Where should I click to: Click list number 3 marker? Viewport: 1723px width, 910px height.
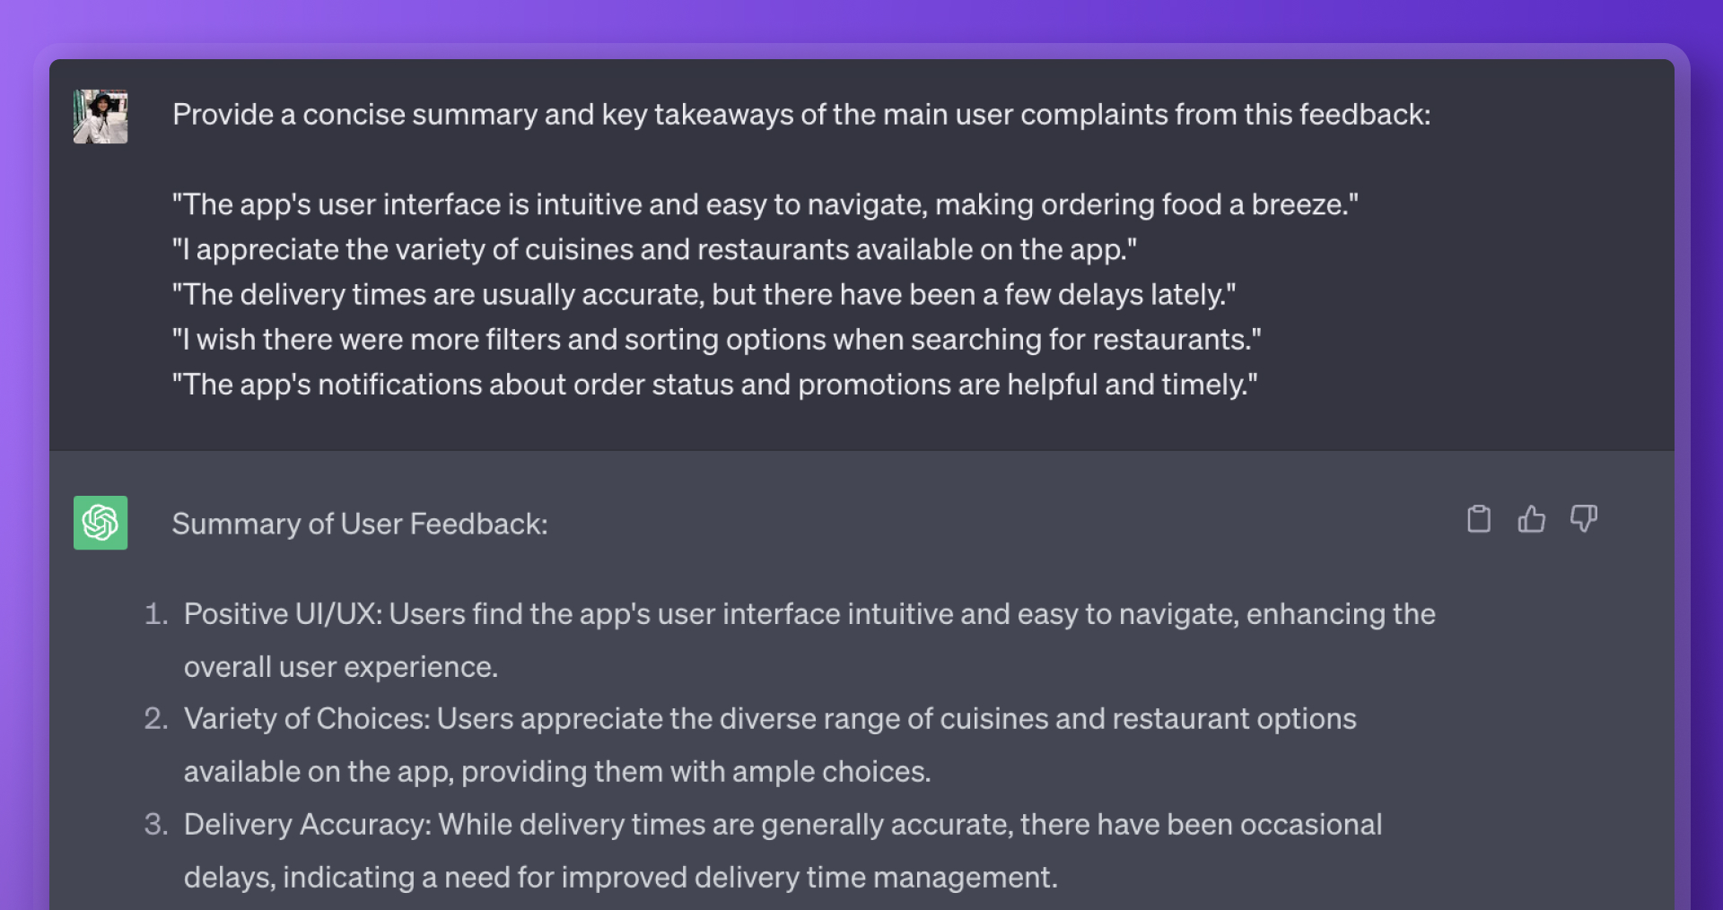pos(156,825)
